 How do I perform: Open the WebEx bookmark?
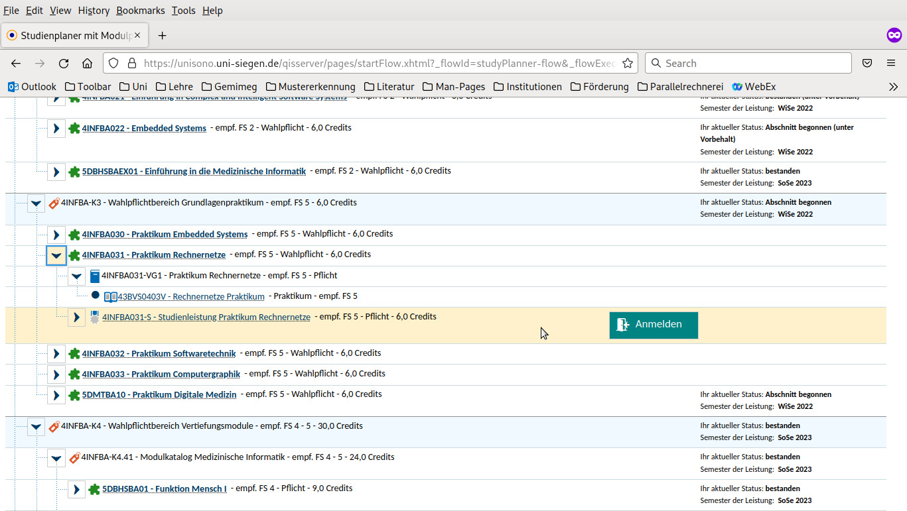[x=754, y=87]
